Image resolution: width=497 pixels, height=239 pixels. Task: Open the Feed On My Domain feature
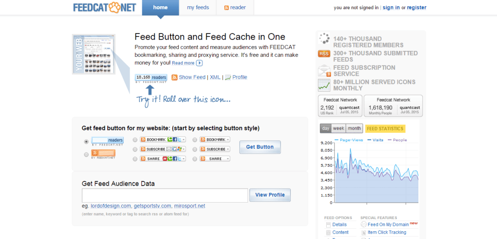pos(388,224)
